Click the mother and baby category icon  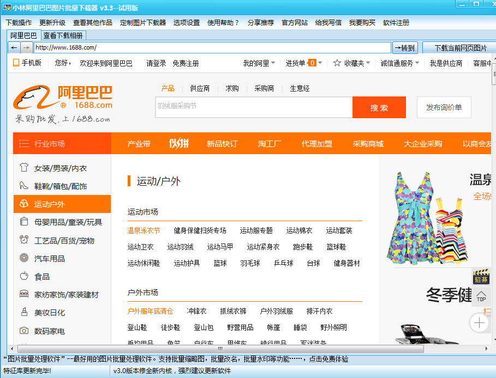point(24,221)
